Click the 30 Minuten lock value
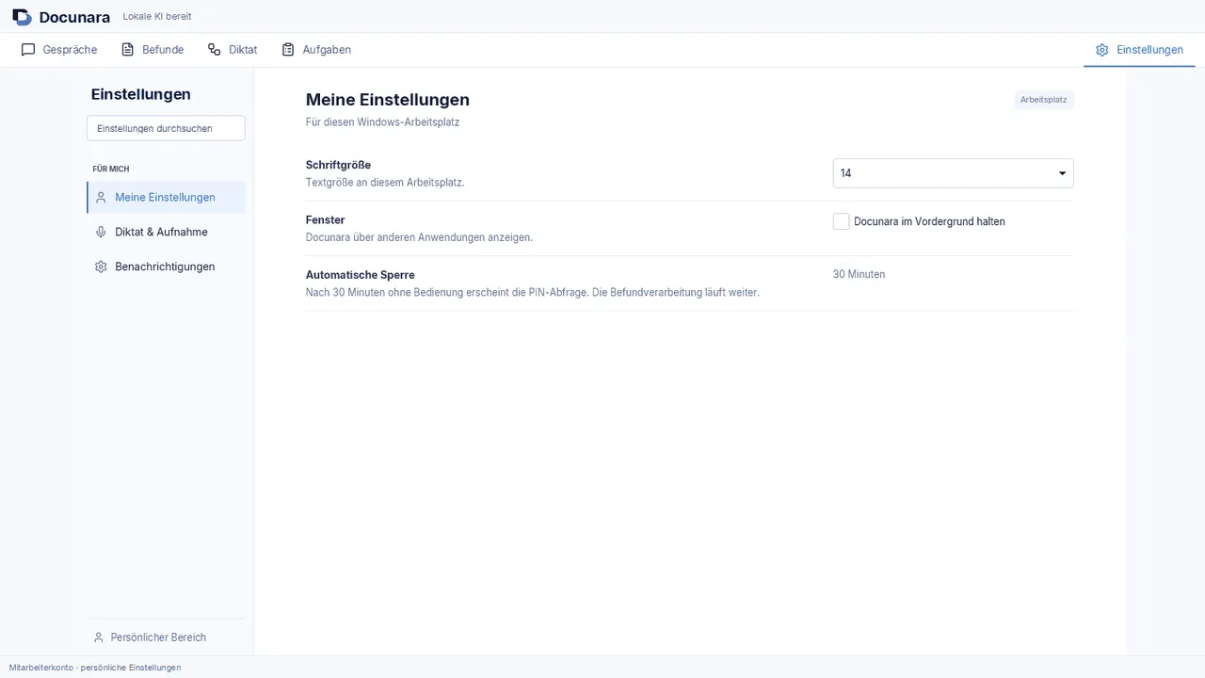Screen dimensions: 1205x678 [859, 275]
